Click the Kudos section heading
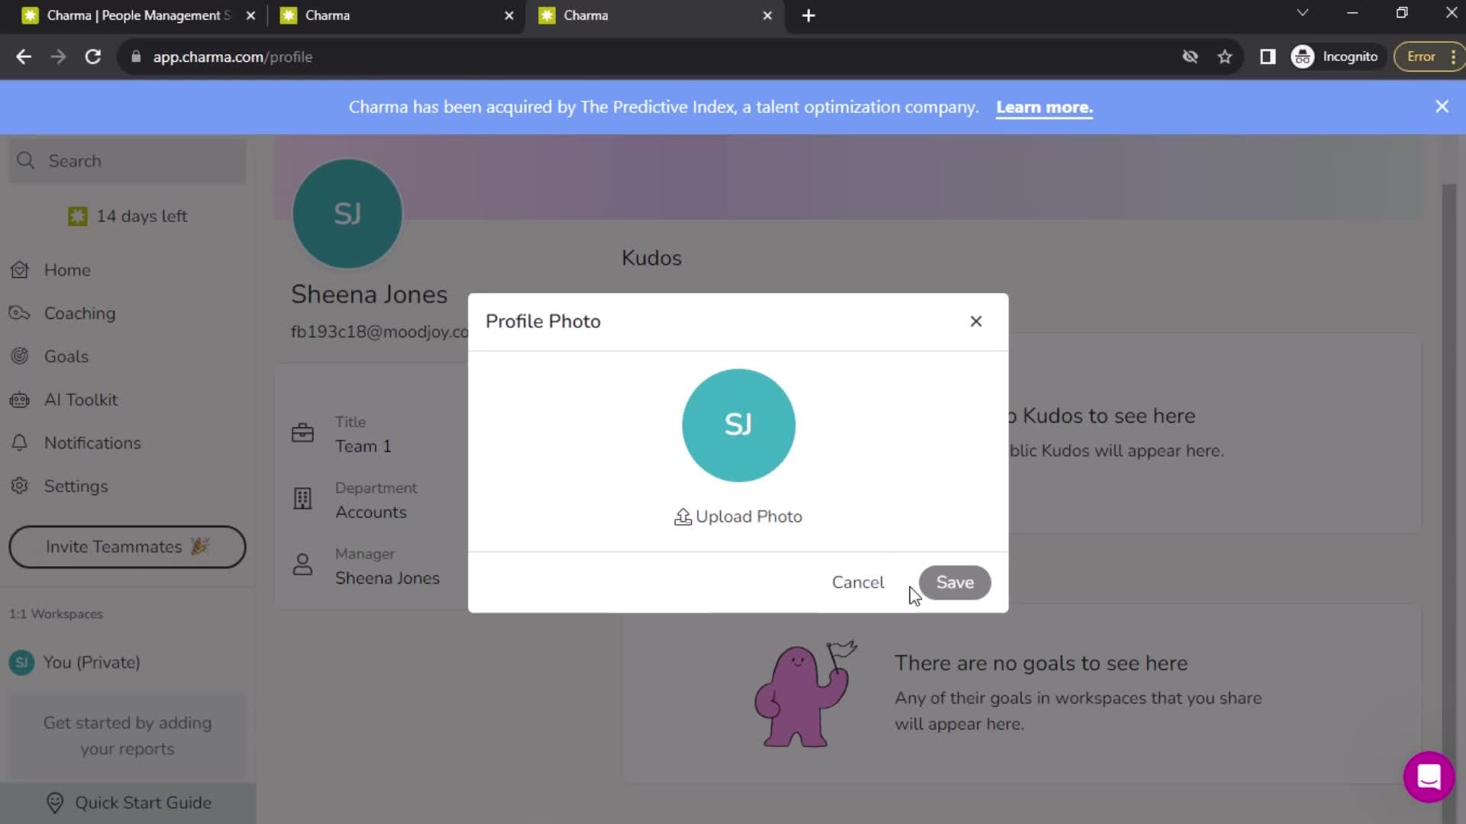The width and height of the screenshot is (1466, 824). point(651,258)
